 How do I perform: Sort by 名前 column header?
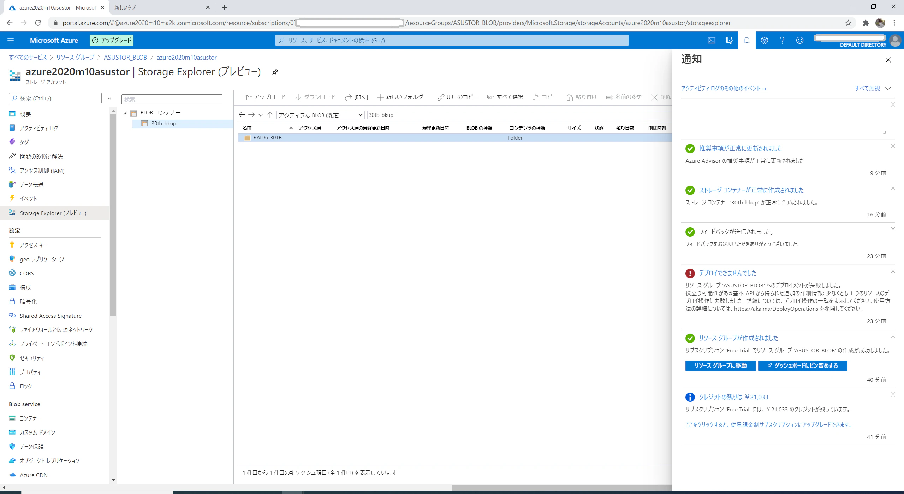[x=247, y=128]
